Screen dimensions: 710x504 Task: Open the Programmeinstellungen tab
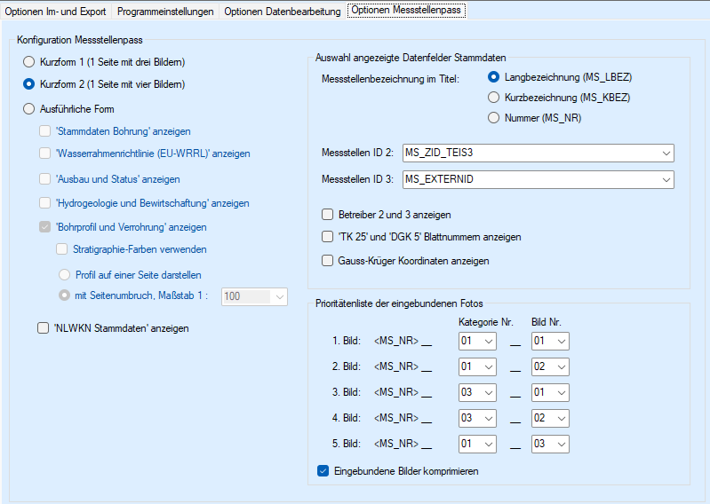[165, 12]
